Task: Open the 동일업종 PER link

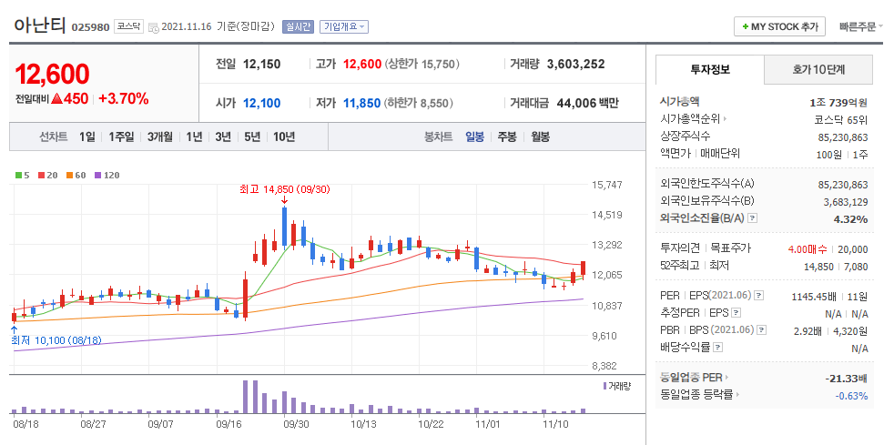Action: 690,377
